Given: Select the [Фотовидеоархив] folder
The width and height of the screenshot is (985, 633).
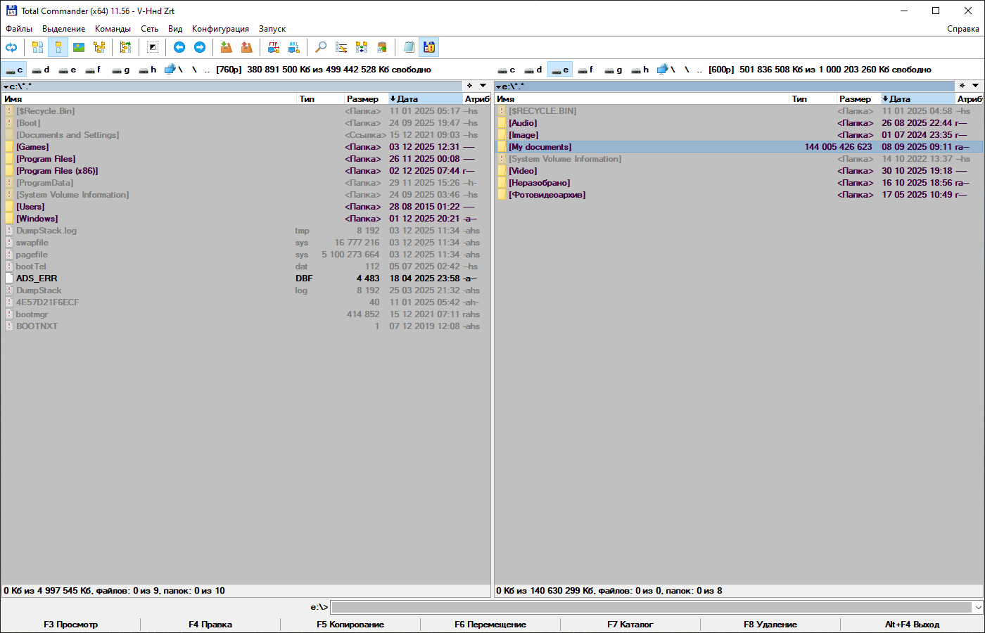Looking at the screenshot, I should click(738, 195).
